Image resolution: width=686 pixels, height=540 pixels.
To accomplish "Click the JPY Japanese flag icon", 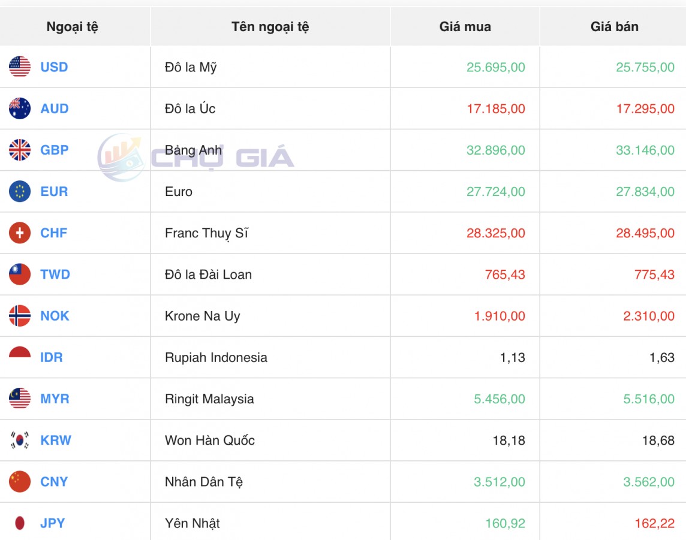I will (19, 523).
